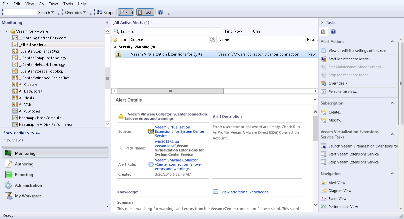Open the View menu
This screenshot has height=219, width=404.
[x=30, y=4]
